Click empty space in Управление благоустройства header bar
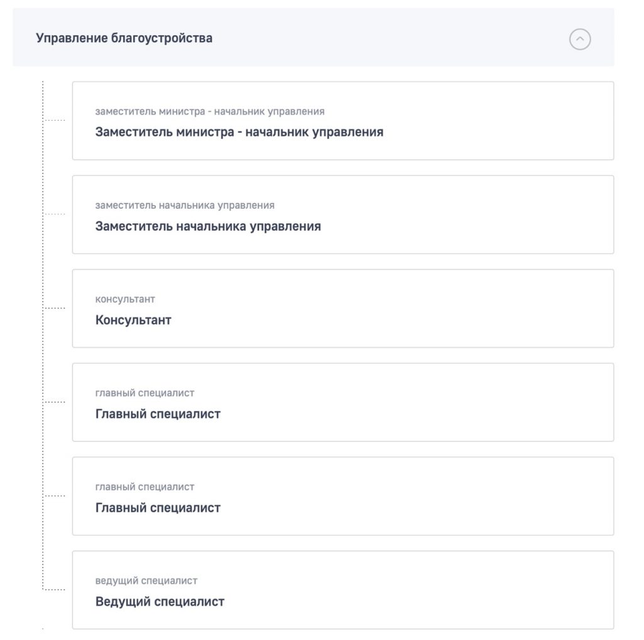Image resolution: width=644 pixels, height=640 pixels. (377, 38)
